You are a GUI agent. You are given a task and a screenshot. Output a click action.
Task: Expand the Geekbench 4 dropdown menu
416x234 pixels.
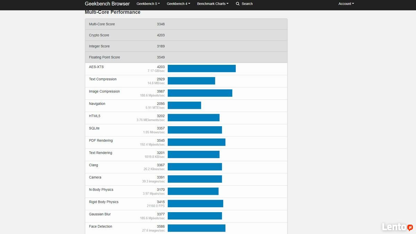(x=178, y=4)
